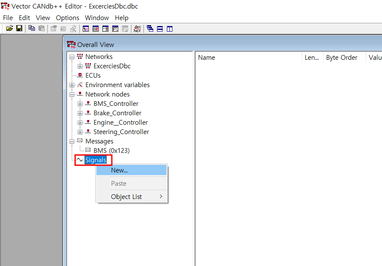This screenshot has height=266, width=382.
Task: Collapse the Networks tree node
Action: point(72,57)
